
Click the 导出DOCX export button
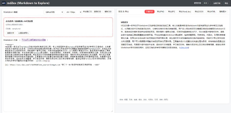click(x=199, y=12)
